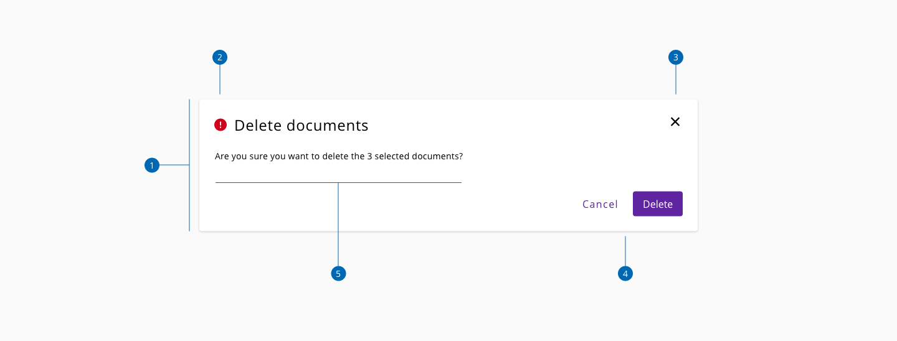Viewport: 897px width, 341px height.
Task: Click the vertical bracket line left of dialog
Action: (x=189, y=166)
